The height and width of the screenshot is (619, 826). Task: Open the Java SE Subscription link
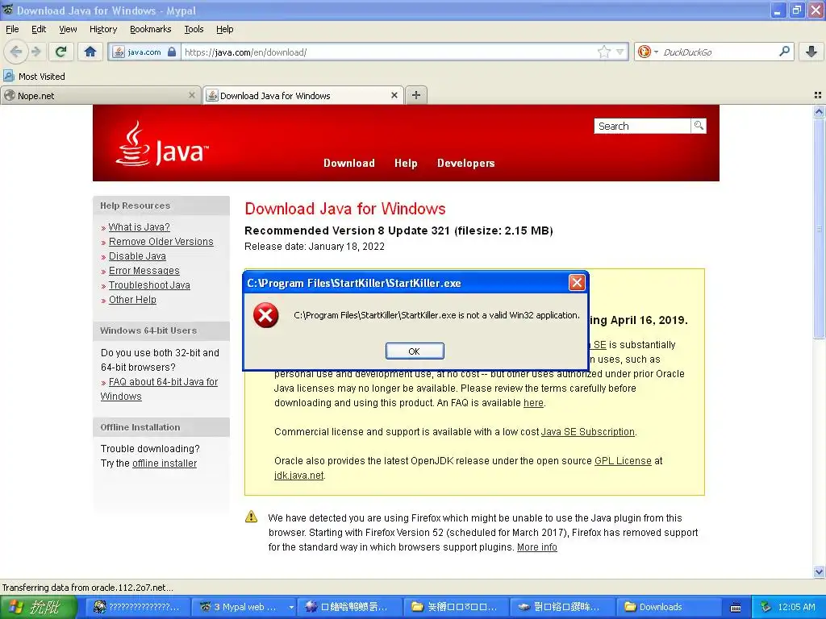click(588, 432)
